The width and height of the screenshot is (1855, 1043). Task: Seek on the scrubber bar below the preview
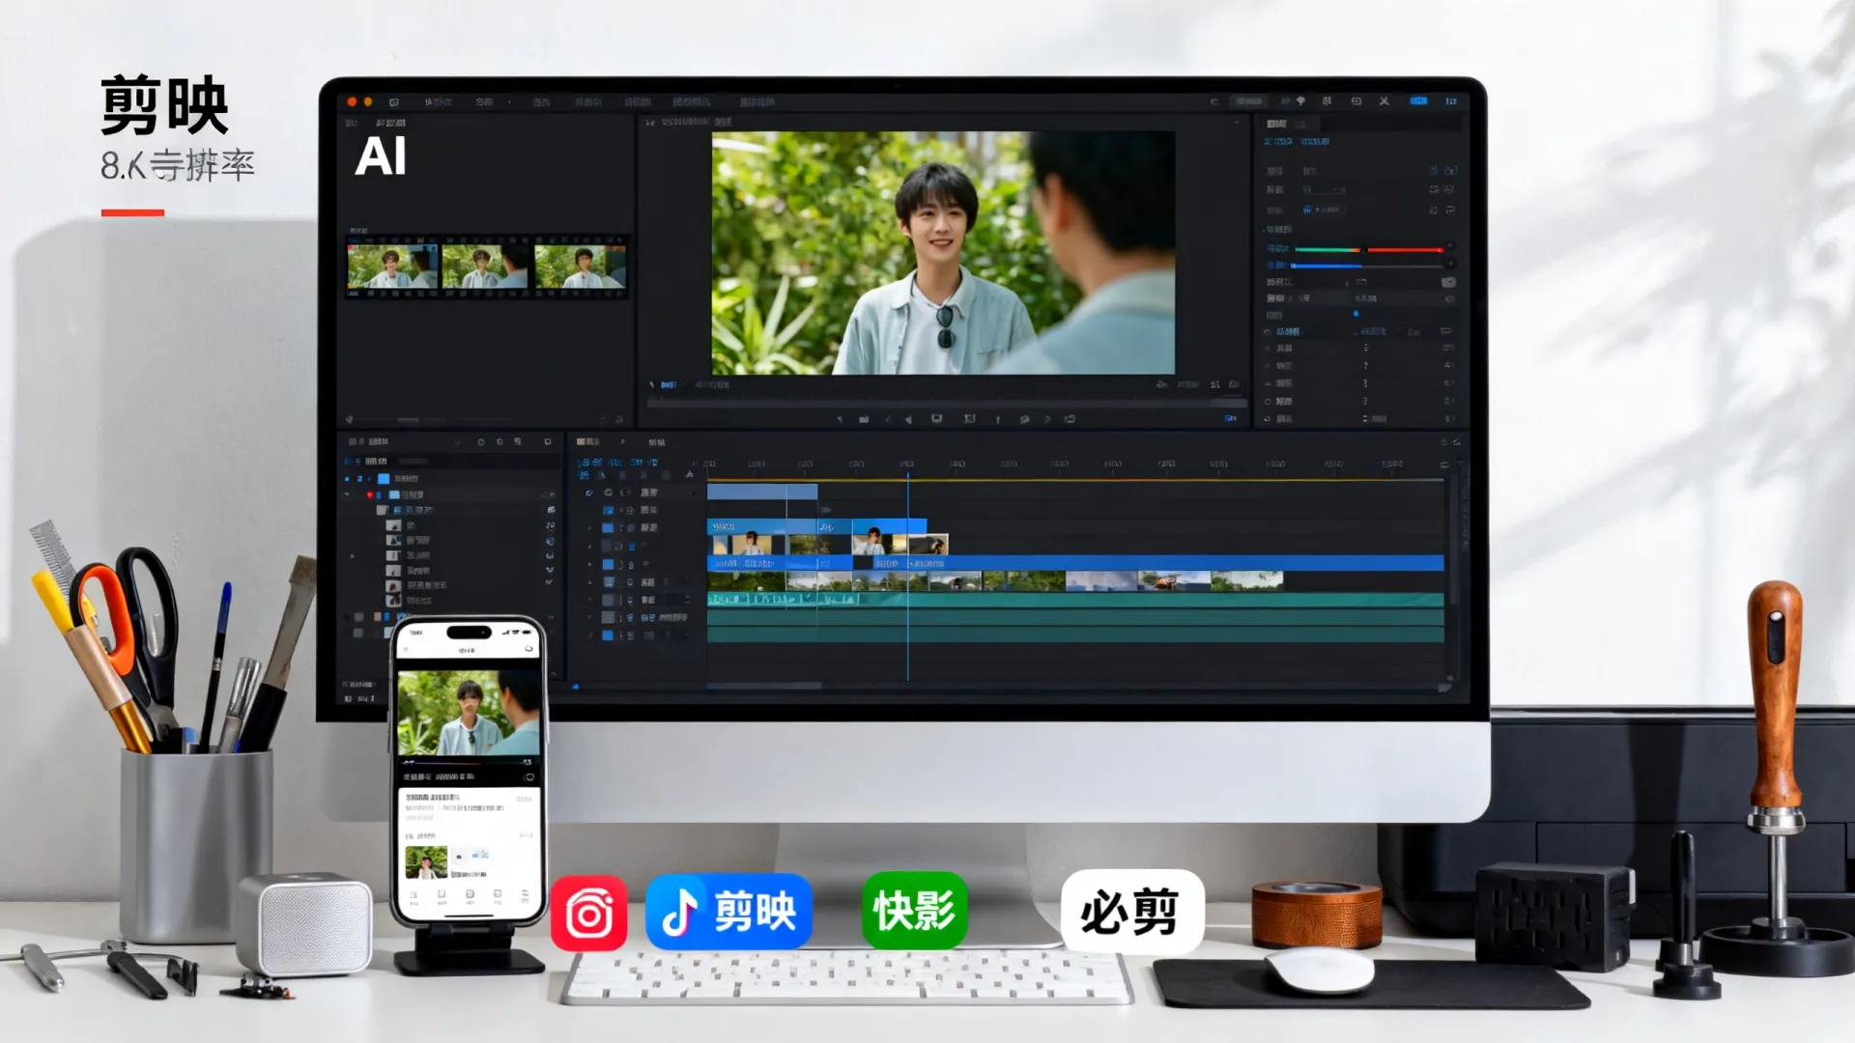click(946, 402)
